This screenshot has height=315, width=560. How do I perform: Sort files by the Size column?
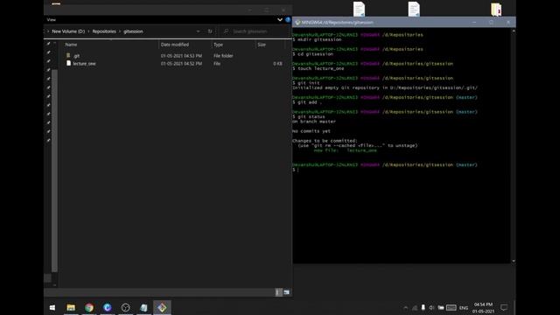(262, 45)
